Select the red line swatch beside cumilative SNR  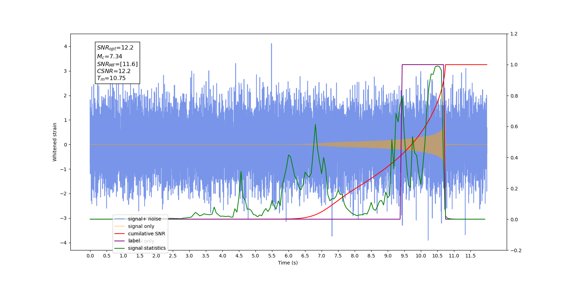coord(120,234)
